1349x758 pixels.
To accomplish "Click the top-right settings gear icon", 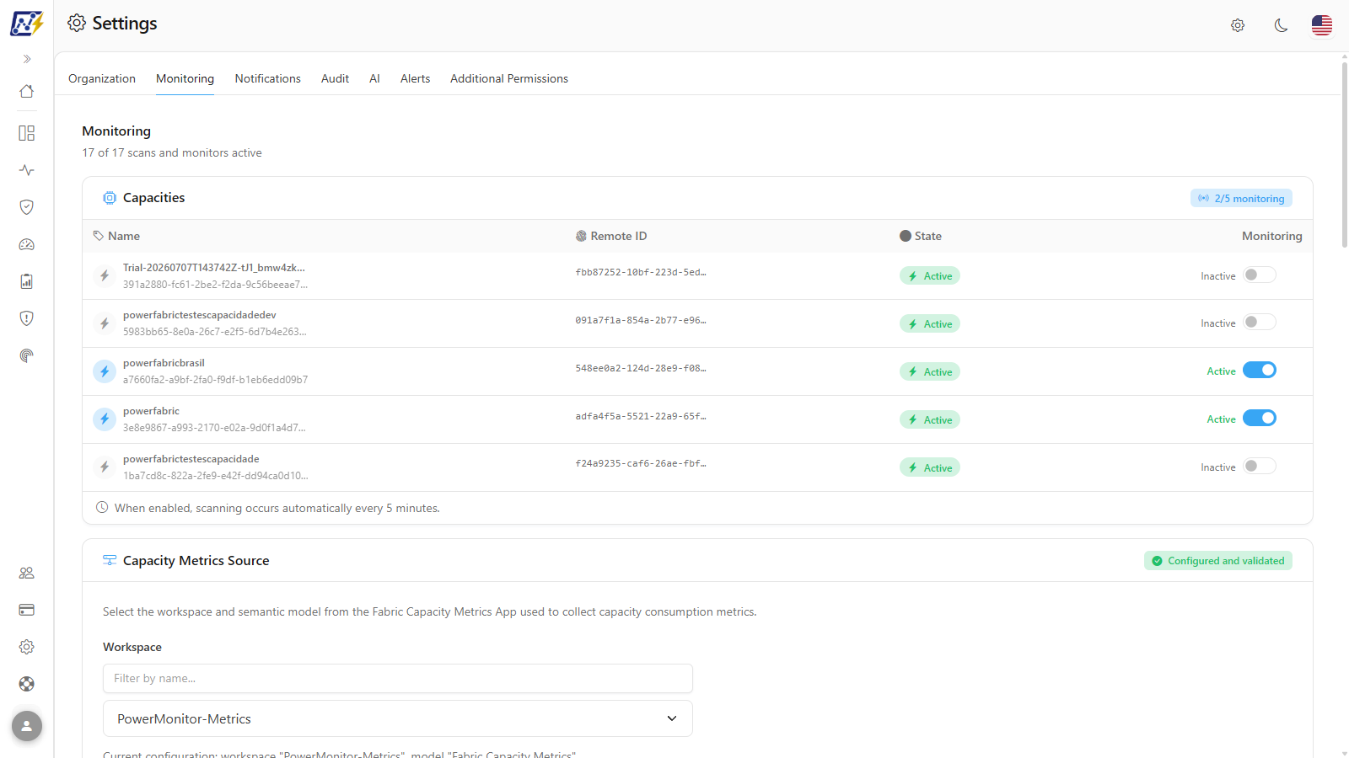I will [1238, 25].
